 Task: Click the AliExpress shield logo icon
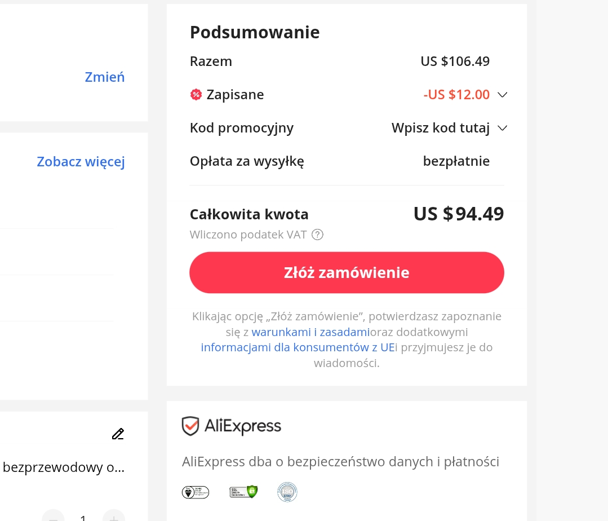pos(190,426)
